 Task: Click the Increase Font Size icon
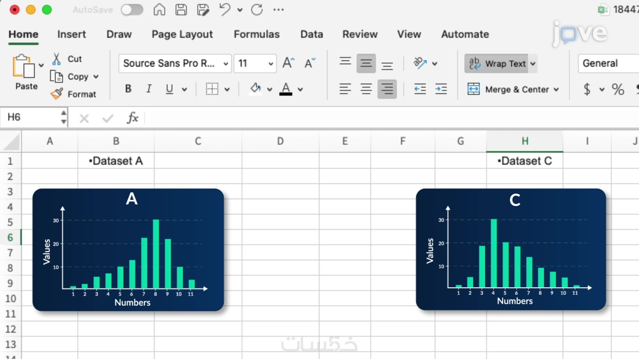click(x=288, y=63)
